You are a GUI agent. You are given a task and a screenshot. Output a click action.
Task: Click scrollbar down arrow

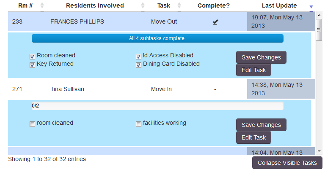click(x=319, y=151)
